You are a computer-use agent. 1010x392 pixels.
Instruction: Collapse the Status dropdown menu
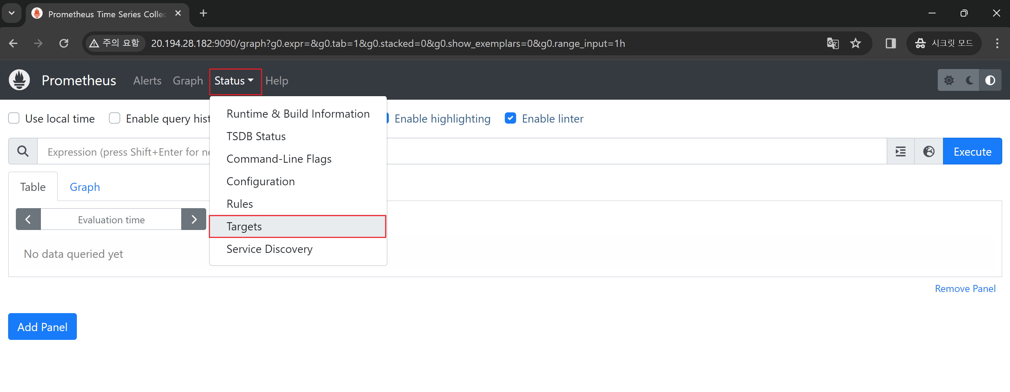[234, 81]
